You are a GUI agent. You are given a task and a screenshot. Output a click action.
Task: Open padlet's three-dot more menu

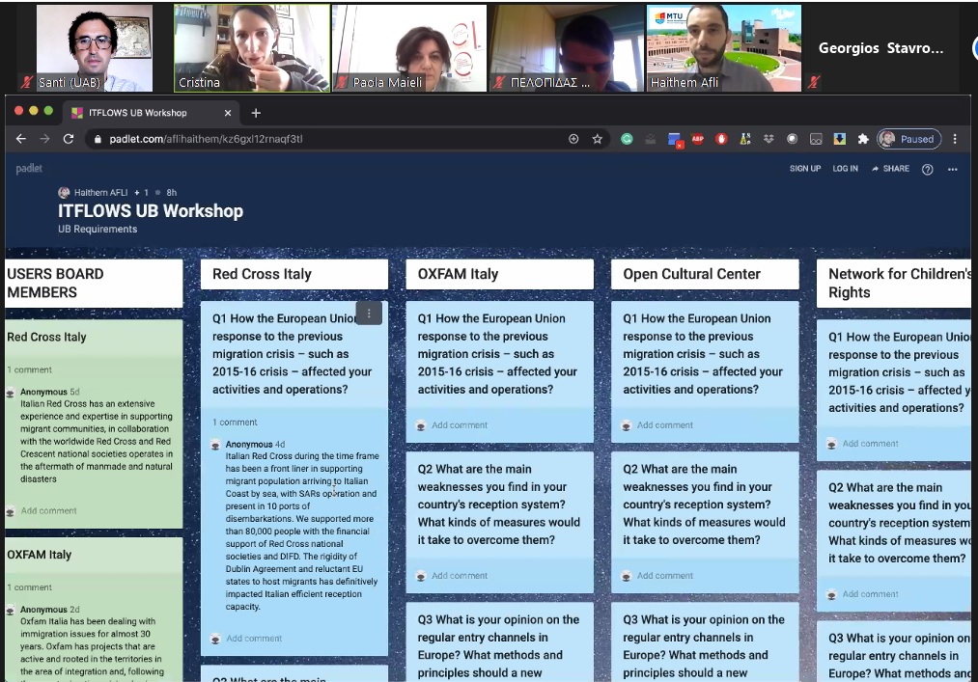[x=952, y=169]
